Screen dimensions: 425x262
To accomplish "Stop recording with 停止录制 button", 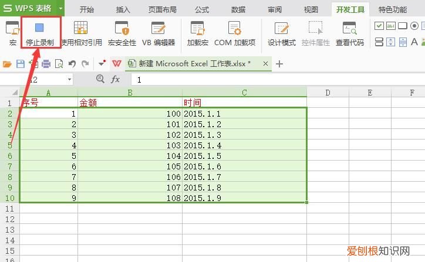I will (39, 33).
